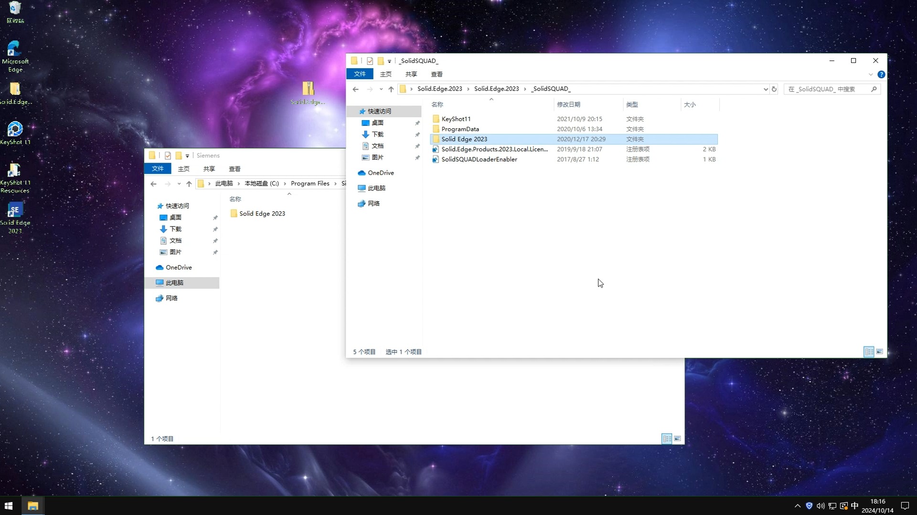
Task: Refresh the _SolidSQUAD_ folder view
Action: point(774,89)
